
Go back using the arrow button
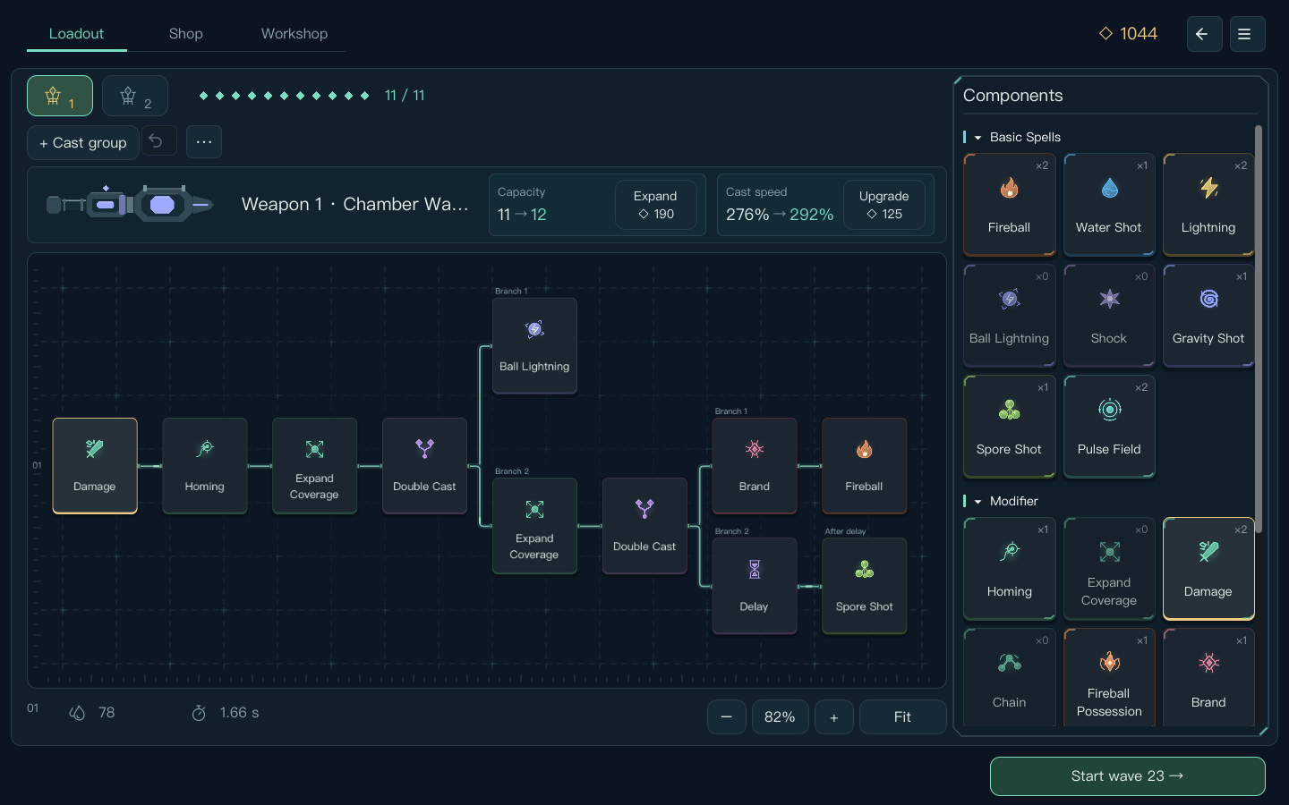1204,34
